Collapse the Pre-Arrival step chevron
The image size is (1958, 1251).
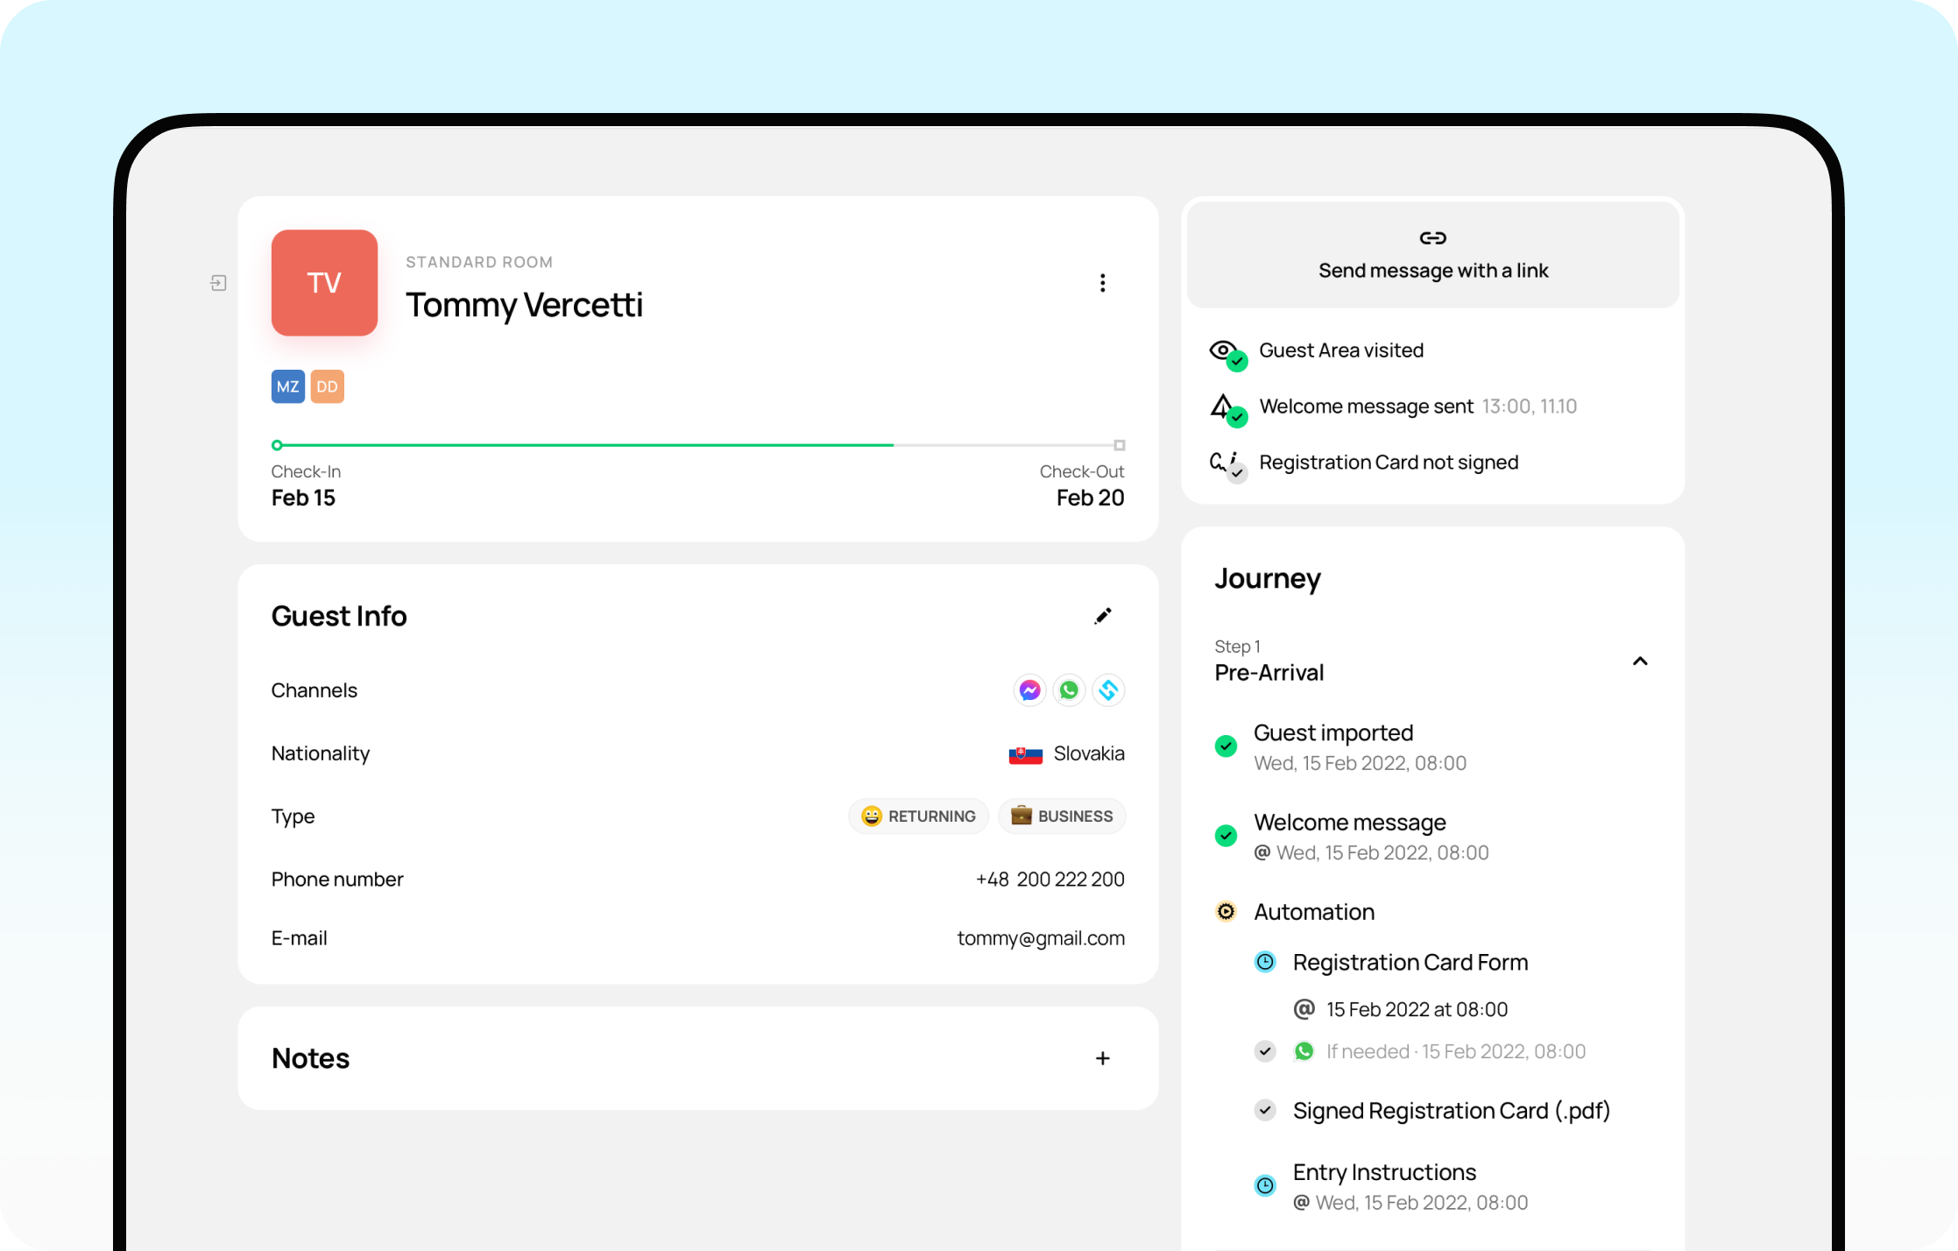pos(1640,661)
